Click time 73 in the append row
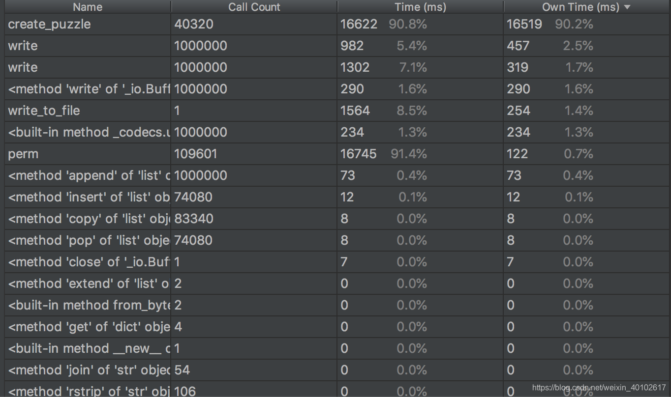 [x=348, y=175]
